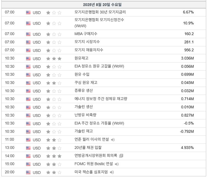The width and height of the screenshot is (207, 178).
Task: Click the value 4.935%
Action: (187, 148)
